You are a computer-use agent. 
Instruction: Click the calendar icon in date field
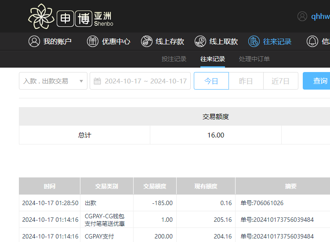click(98, 81)
